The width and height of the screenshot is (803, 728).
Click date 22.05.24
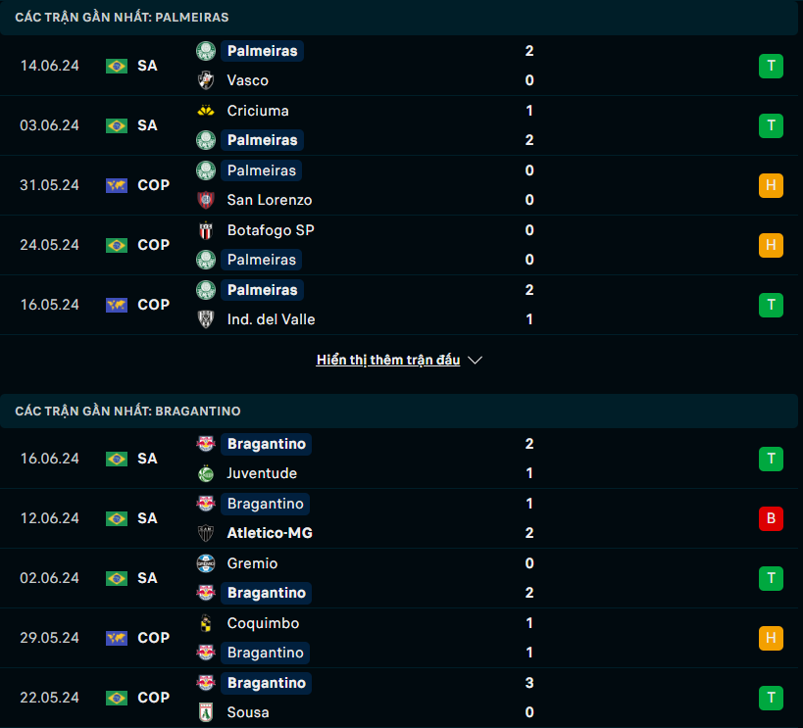50,698
